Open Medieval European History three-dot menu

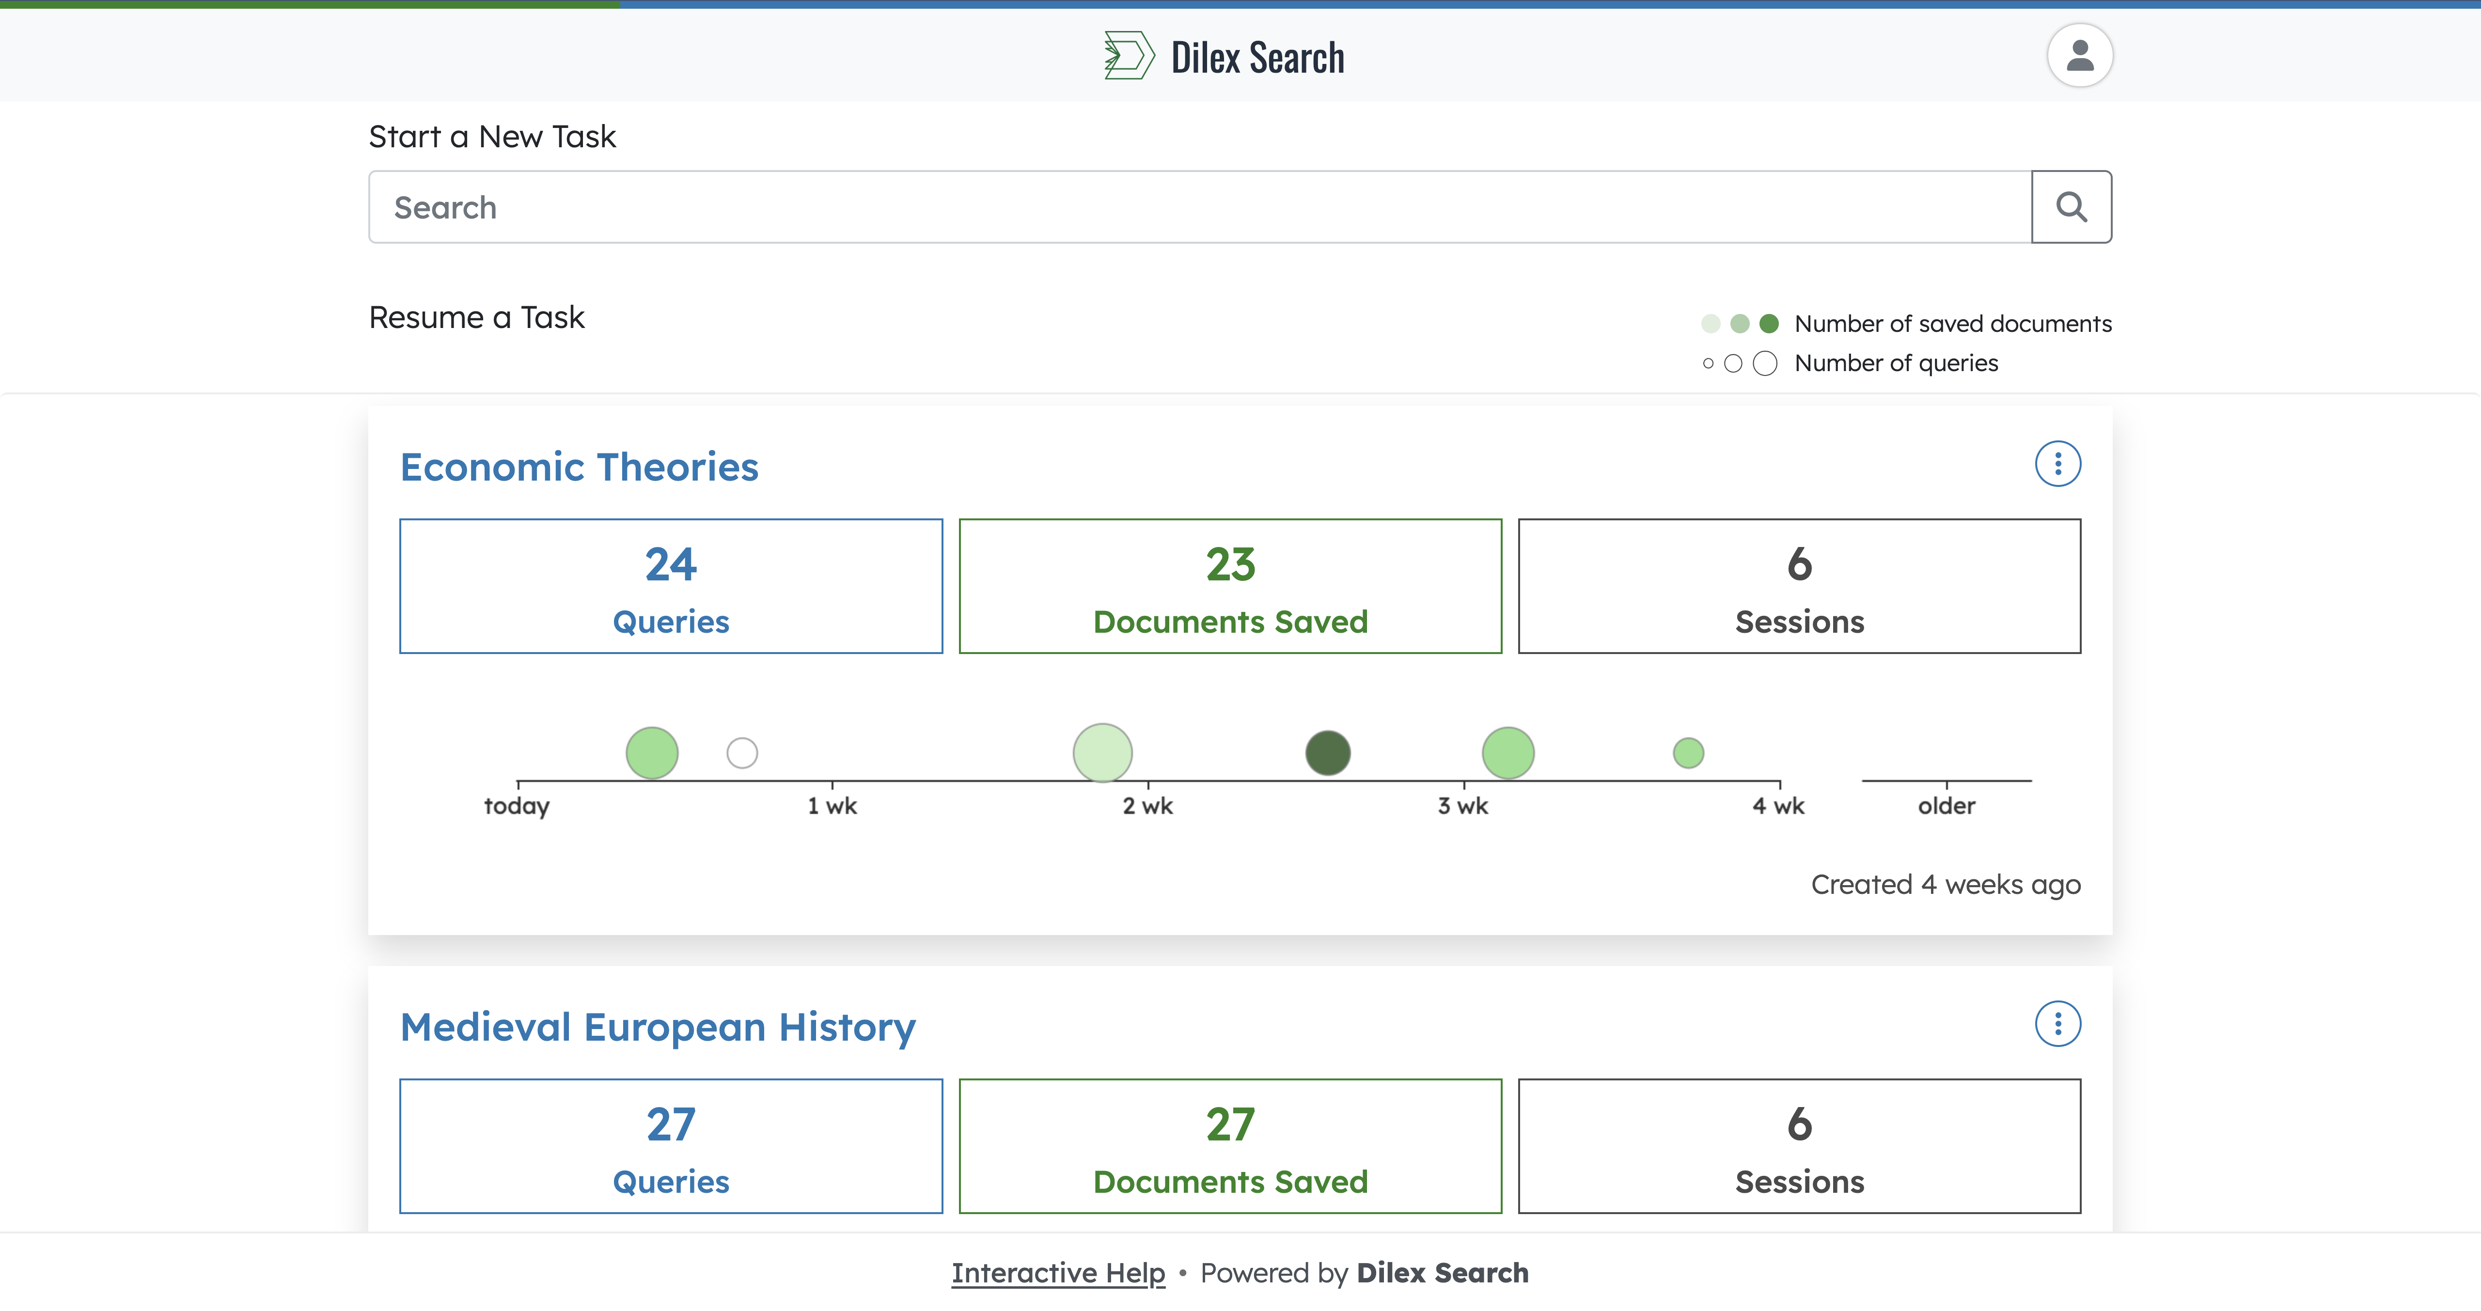click(2057, 1024)
